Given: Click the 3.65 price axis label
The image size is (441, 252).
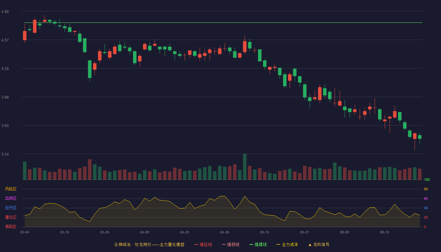Looking at the screenshot, I should coord(5,126).
